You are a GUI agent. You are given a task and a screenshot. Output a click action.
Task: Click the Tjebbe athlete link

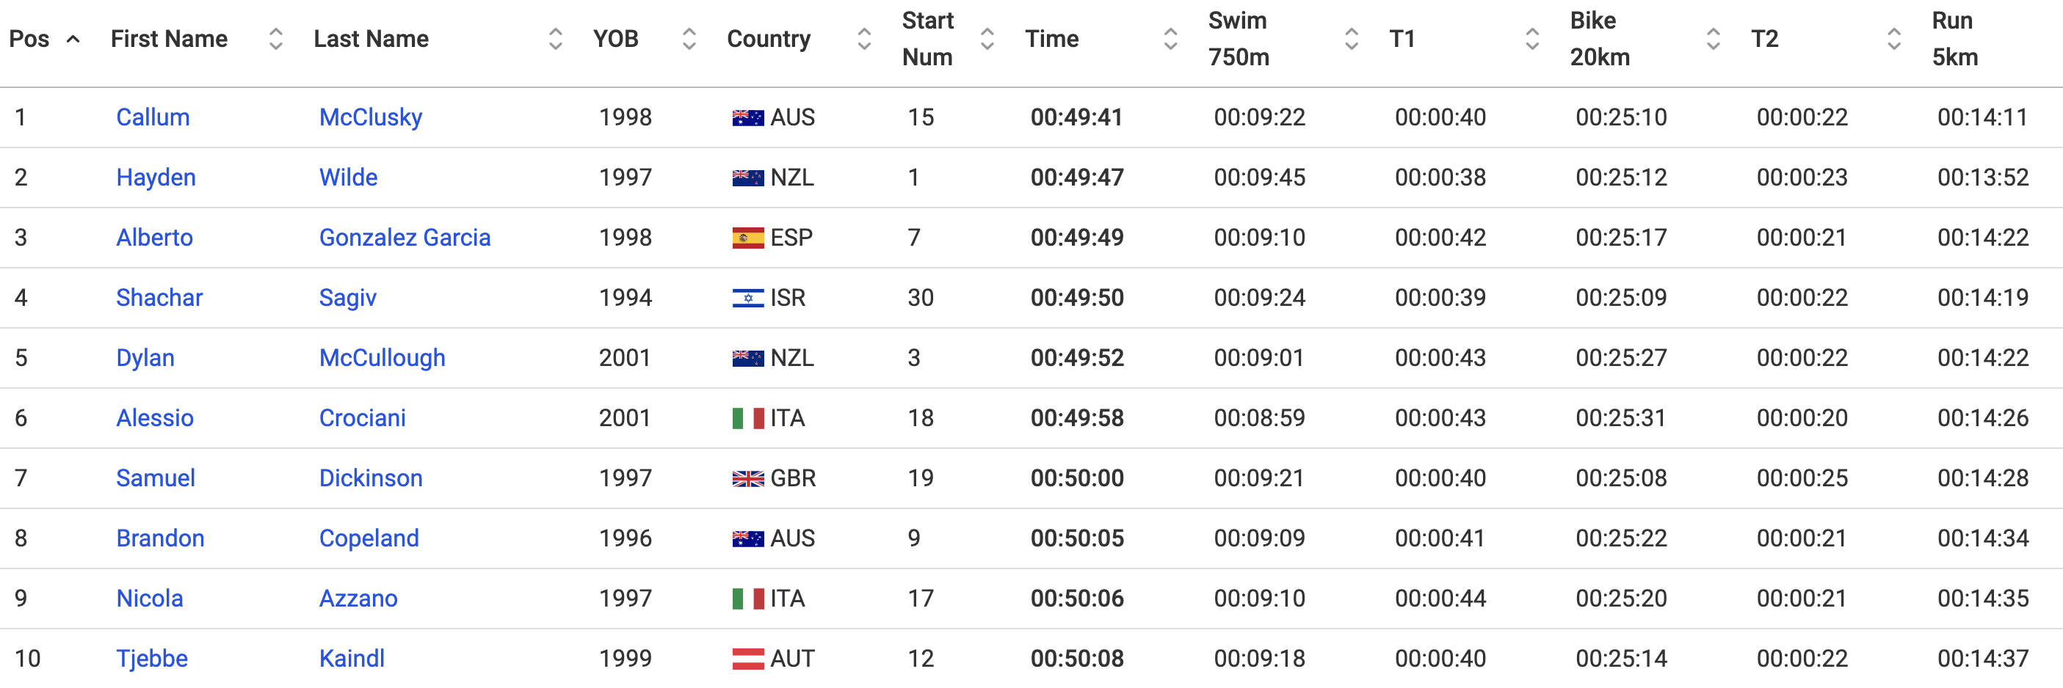(x=152, y=659)
